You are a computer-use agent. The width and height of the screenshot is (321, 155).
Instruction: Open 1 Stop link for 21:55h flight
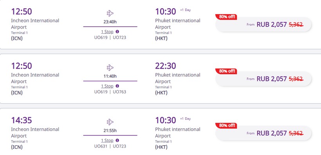pyautogui.click(x=107, y=140)
